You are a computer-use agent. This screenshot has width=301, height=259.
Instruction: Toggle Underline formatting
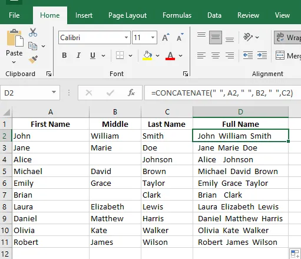(x=92, y=55)
